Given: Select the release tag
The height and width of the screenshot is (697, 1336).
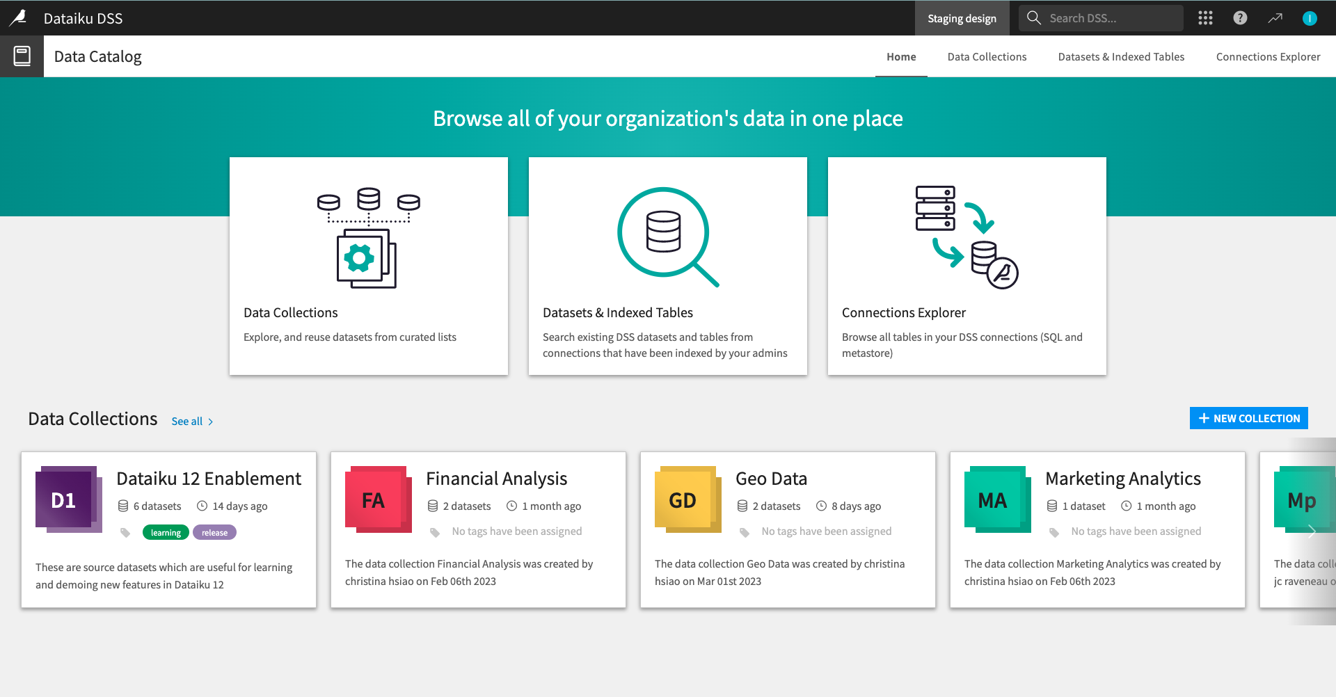Looking at the screenshot, I should (214, 531).
